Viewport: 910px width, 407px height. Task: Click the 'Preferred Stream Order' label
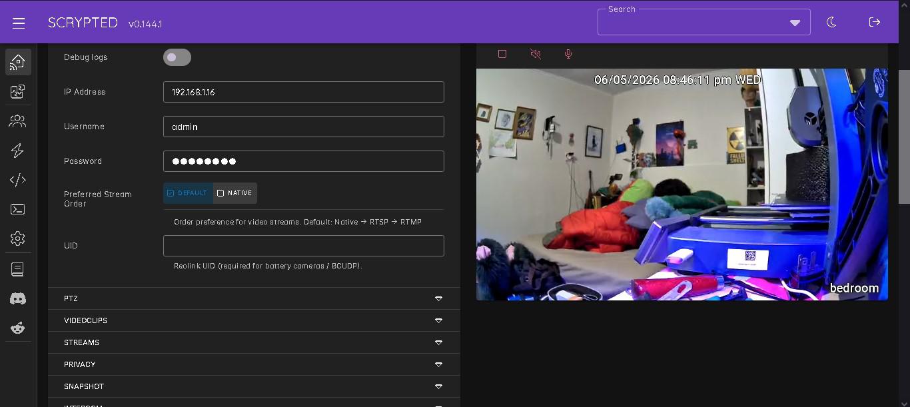point(98,199)
